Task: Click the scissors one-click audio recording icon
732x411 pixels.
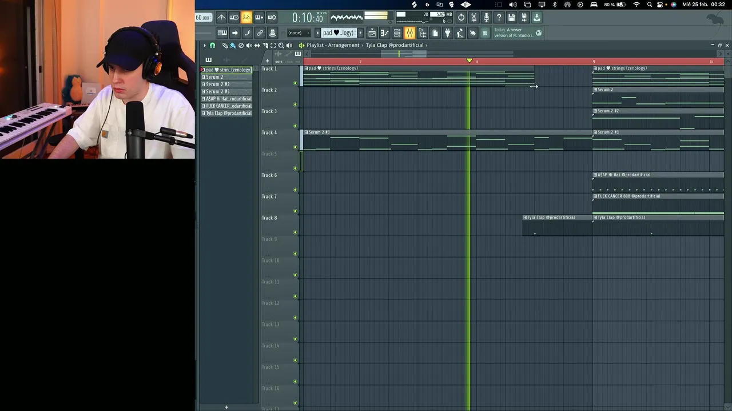Action: point(474,17)
